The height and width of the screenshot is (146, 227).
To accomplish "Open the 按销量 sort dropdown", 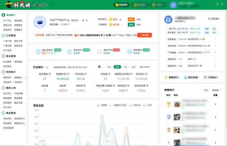I will tap(216, 90).
